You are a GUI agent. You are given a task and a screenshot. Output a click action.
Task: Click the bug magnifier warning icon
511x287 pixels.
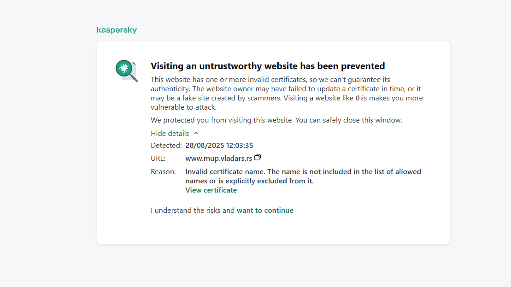click(126, 71)
